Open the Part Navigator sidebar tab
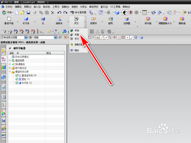 [3, 59]
